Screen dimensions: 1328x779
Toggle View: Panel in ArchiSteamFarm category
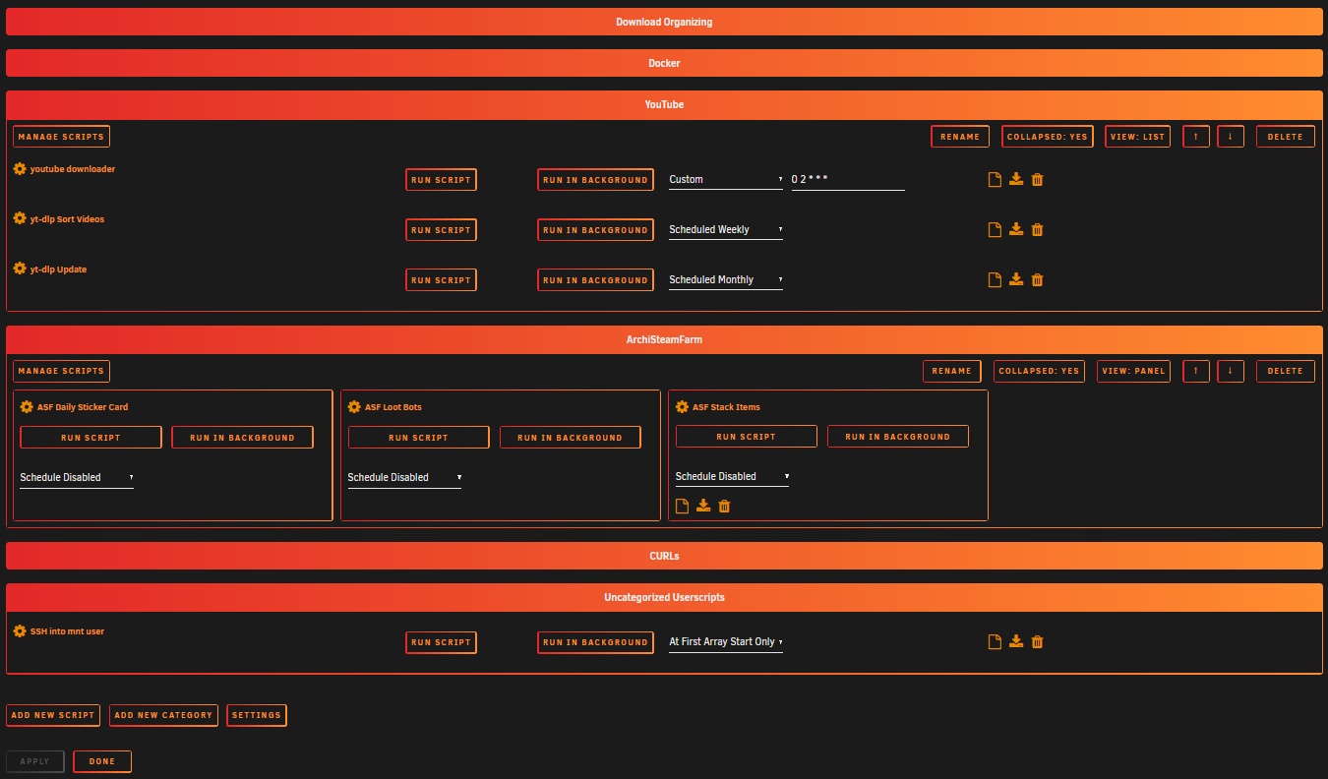click(x=1134, y=371)
